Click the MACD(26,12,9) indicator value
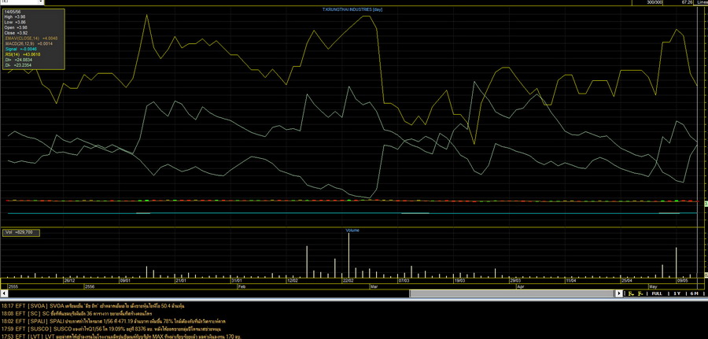708x339 pixels. [x=28, y=44]
